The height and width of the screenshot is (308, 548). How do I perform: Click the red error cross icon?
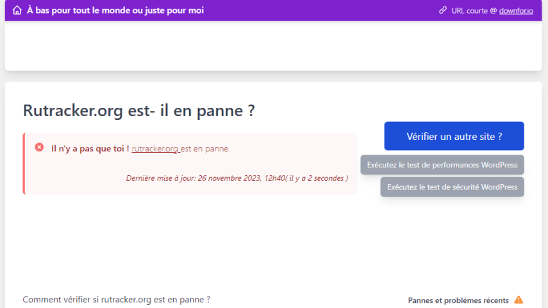[39, 148]
